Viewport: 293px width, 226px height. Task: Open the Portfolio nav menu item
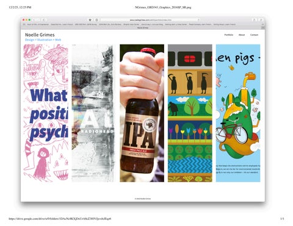click(x=229, y=35)
